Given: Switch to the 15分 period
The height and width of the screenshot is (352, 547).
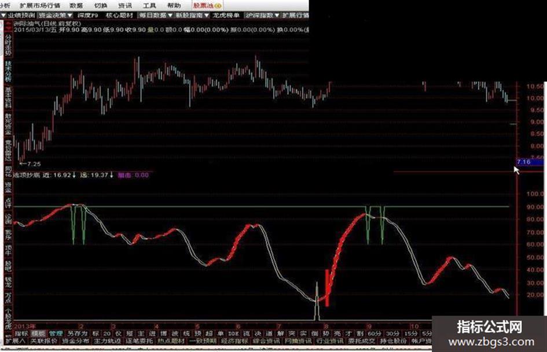Looking at the screenshot, I should tap(410, 334).
